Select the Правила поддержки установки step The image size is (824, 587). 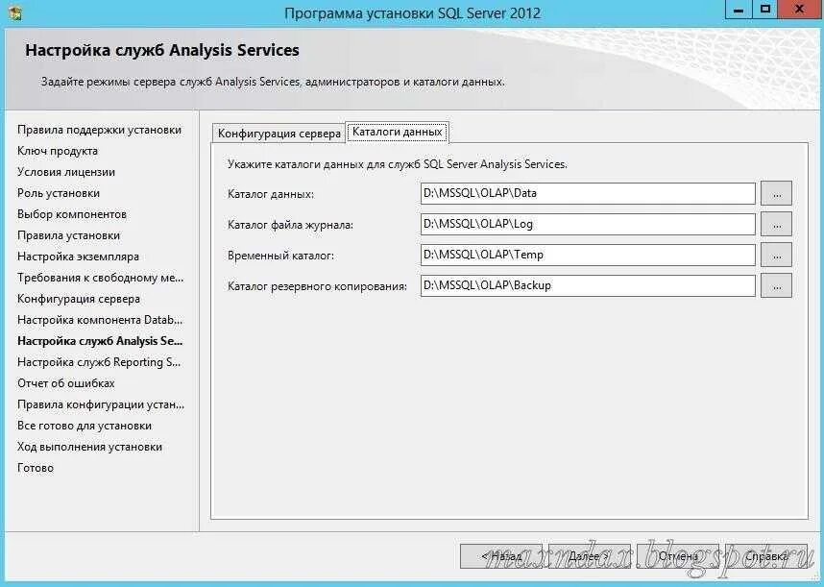point(99,130)
